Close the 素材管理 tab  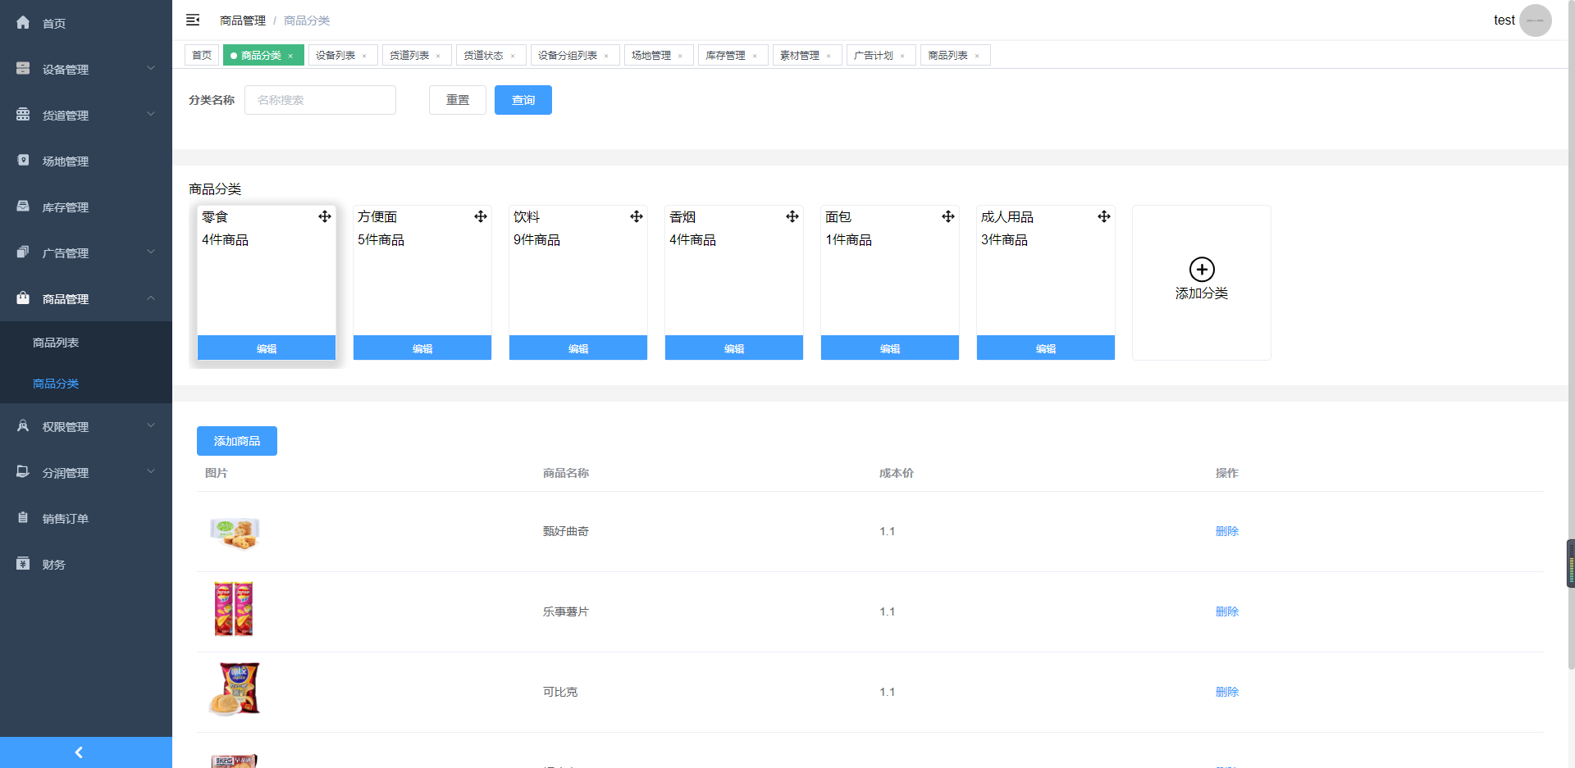[829, 56]
